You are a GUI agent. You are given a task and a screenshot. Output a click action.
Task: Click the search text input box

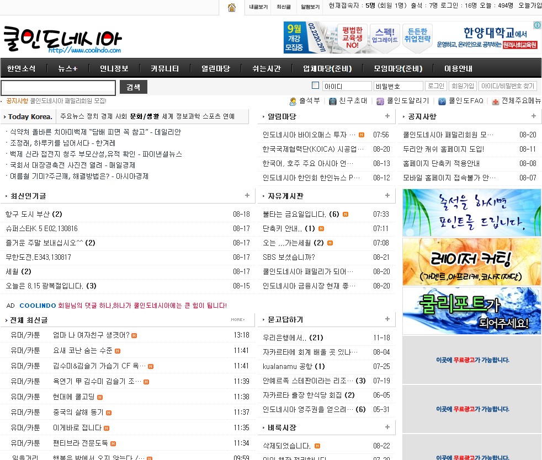pyautogui.click(x=58, y=88)
